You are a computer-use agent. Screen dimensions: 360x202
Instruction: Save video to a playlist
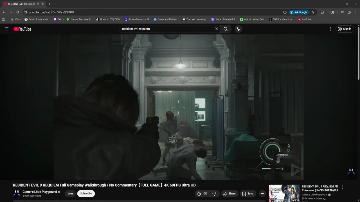pos(248,194)
